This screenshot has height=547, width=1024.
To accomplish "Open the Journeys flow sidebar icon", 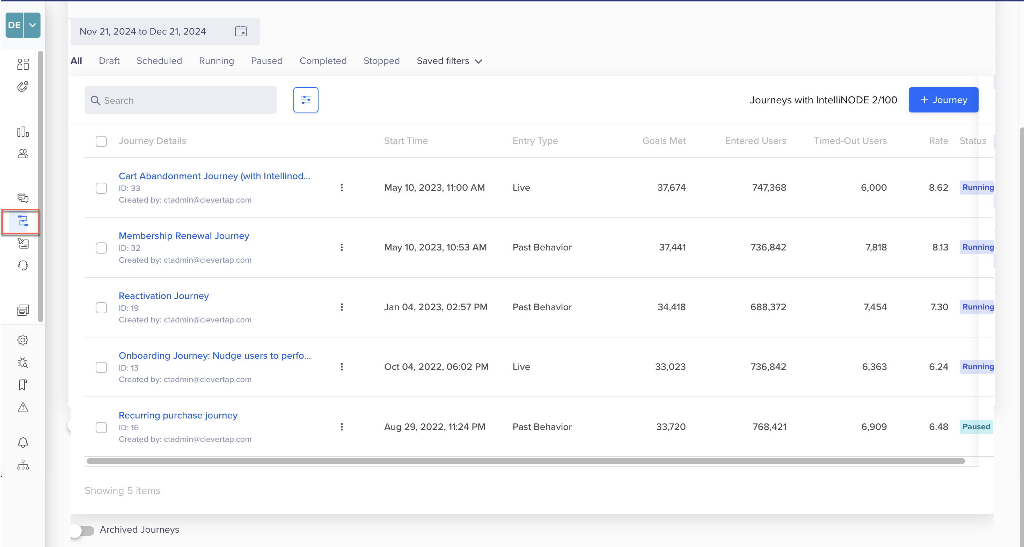I will (x=23, y=221).
